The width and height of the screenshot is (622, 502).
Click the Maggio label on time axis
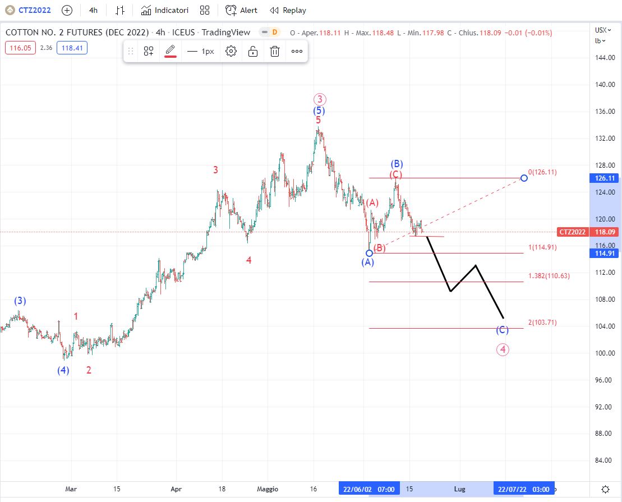pyautogui.click(x=268, y=489)
